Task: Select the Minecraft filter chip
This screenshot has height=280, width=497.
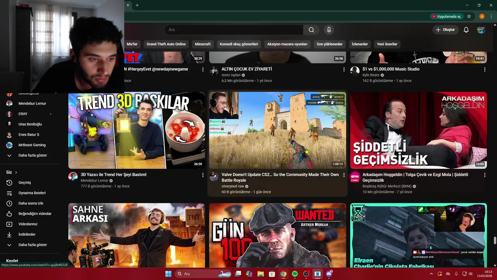Action: [x=203, y=44]
